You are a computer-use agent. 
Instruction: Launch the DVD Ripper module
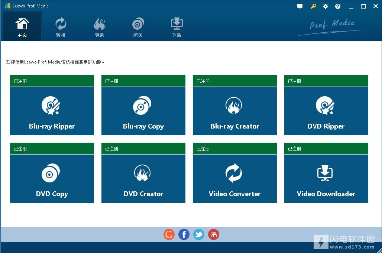coord(326,111)
